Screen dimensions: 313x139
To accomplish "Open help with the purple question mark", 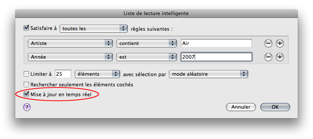I will pyautogui.click(x=27, y=107).
